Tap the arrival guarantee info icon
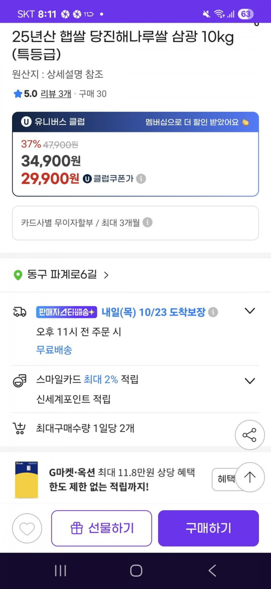Screen dimensions: 271x589 point(213,312)
